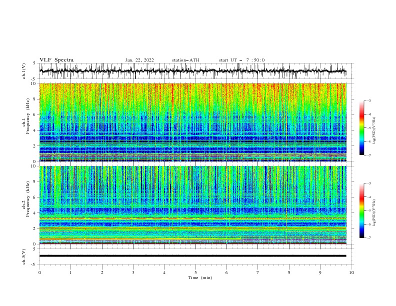Click inside the ch.1 spectrogram panel
The height and width of the screenshot is (306, 396).
192,122
